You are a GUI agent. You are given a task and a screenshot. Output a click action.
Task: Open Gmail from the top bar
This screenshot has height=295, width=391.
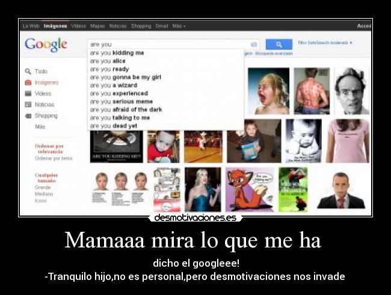162,26
